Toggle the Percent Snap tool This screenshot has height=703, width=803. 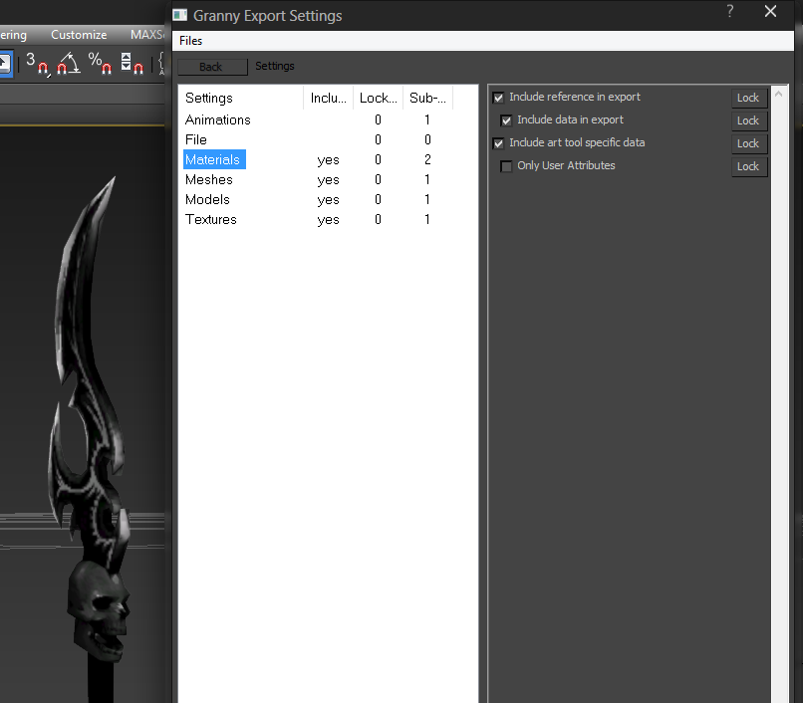[100, 64]
